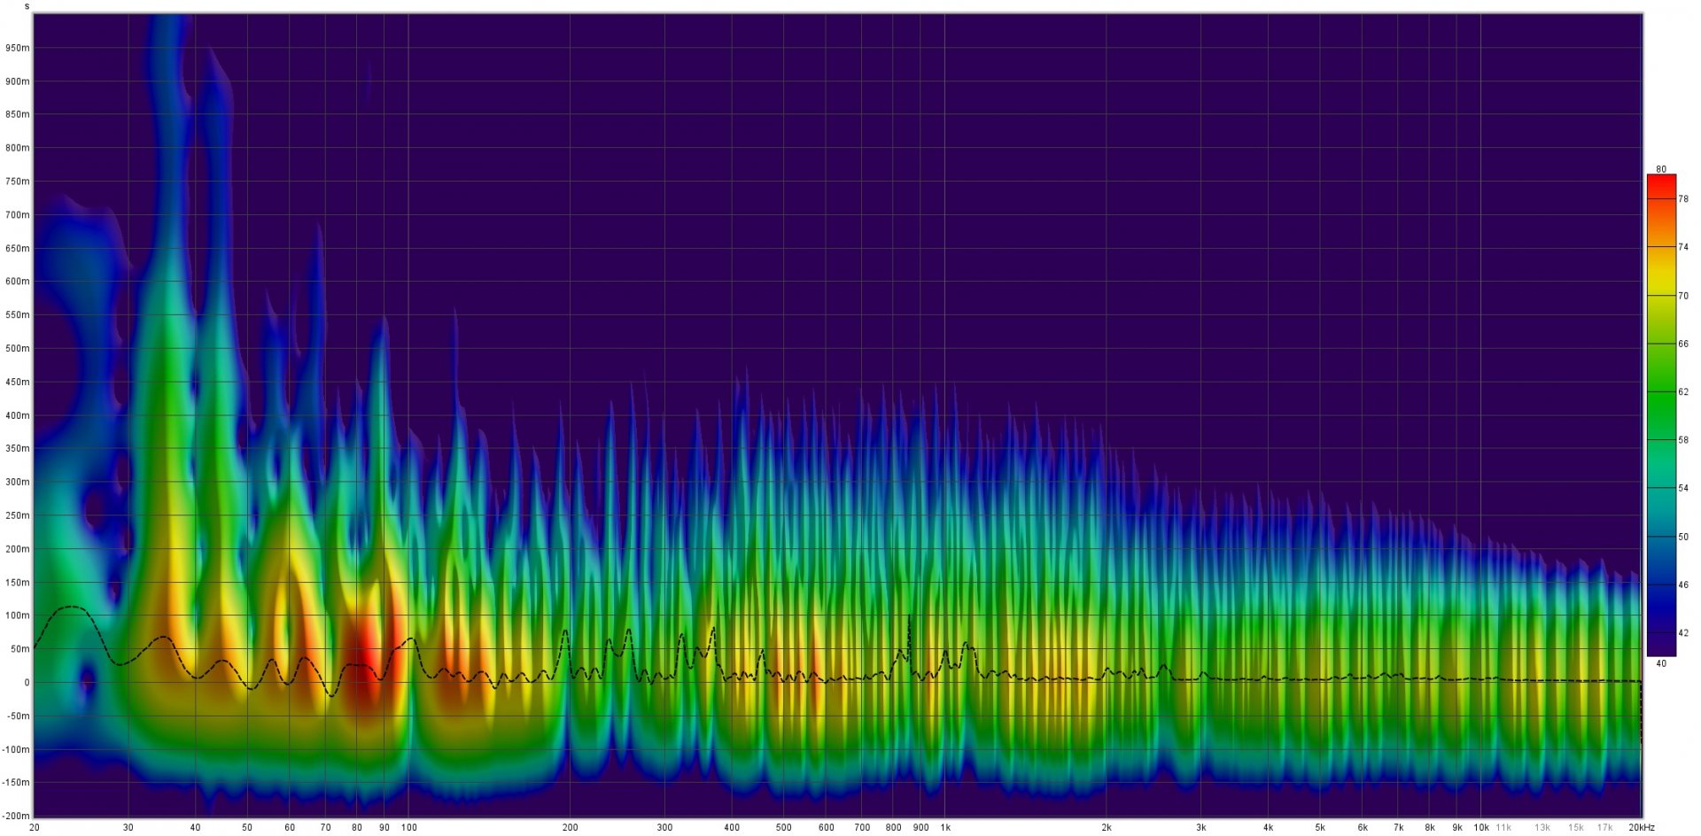Click the 62 label on the color legend
The height and width of the screenshot is (836, 1701).
pyautogui.click(x=1683, y=391)
